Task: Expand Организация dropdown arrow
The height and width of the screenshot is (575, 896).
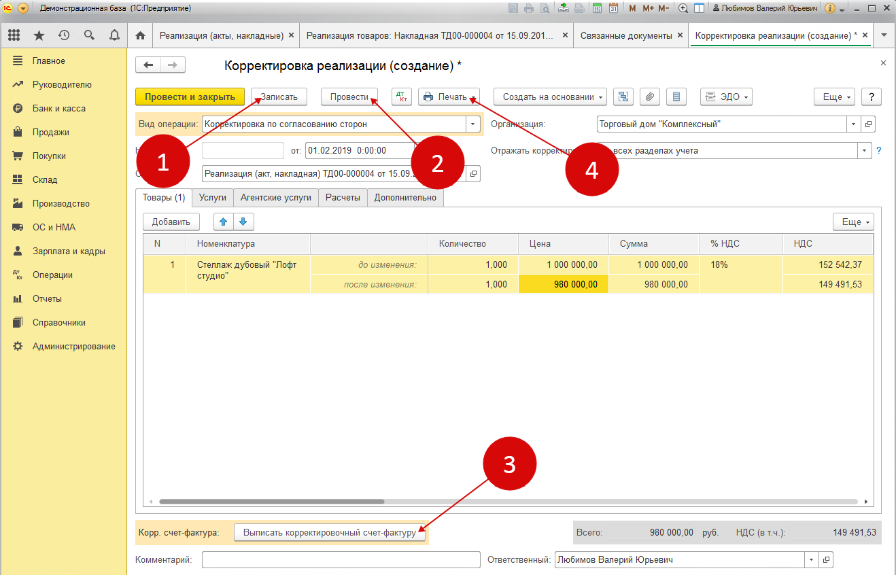Action: [x=854, y=124]
